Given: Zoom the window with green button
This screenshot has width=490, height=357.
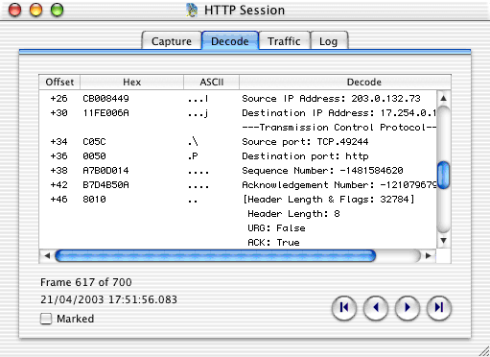Looking at the screenshot, I should pyautogui.click(x=58, y=10).
